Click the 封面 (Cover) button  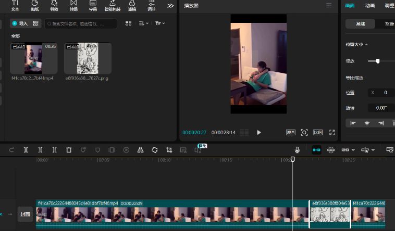[x=25, y=214]
